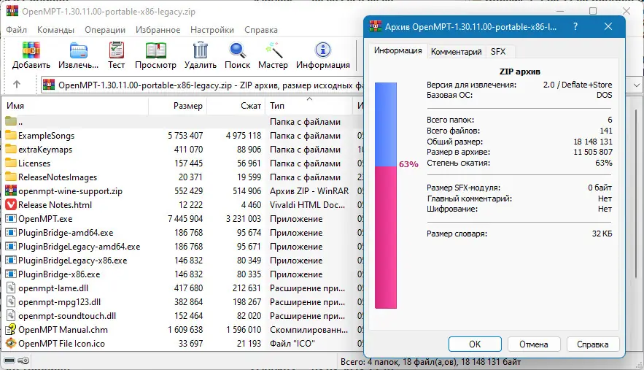Select the extraKeymaps folder icon
Image resolution: width=644 pixels, height=370 pixels.
[11, 149]
